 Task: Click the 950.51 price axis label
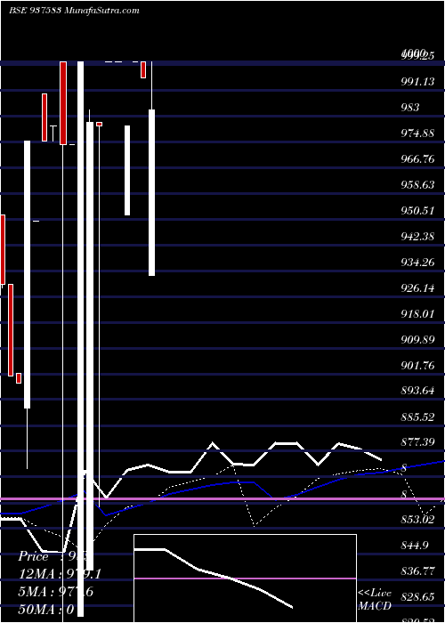(417, 211)
